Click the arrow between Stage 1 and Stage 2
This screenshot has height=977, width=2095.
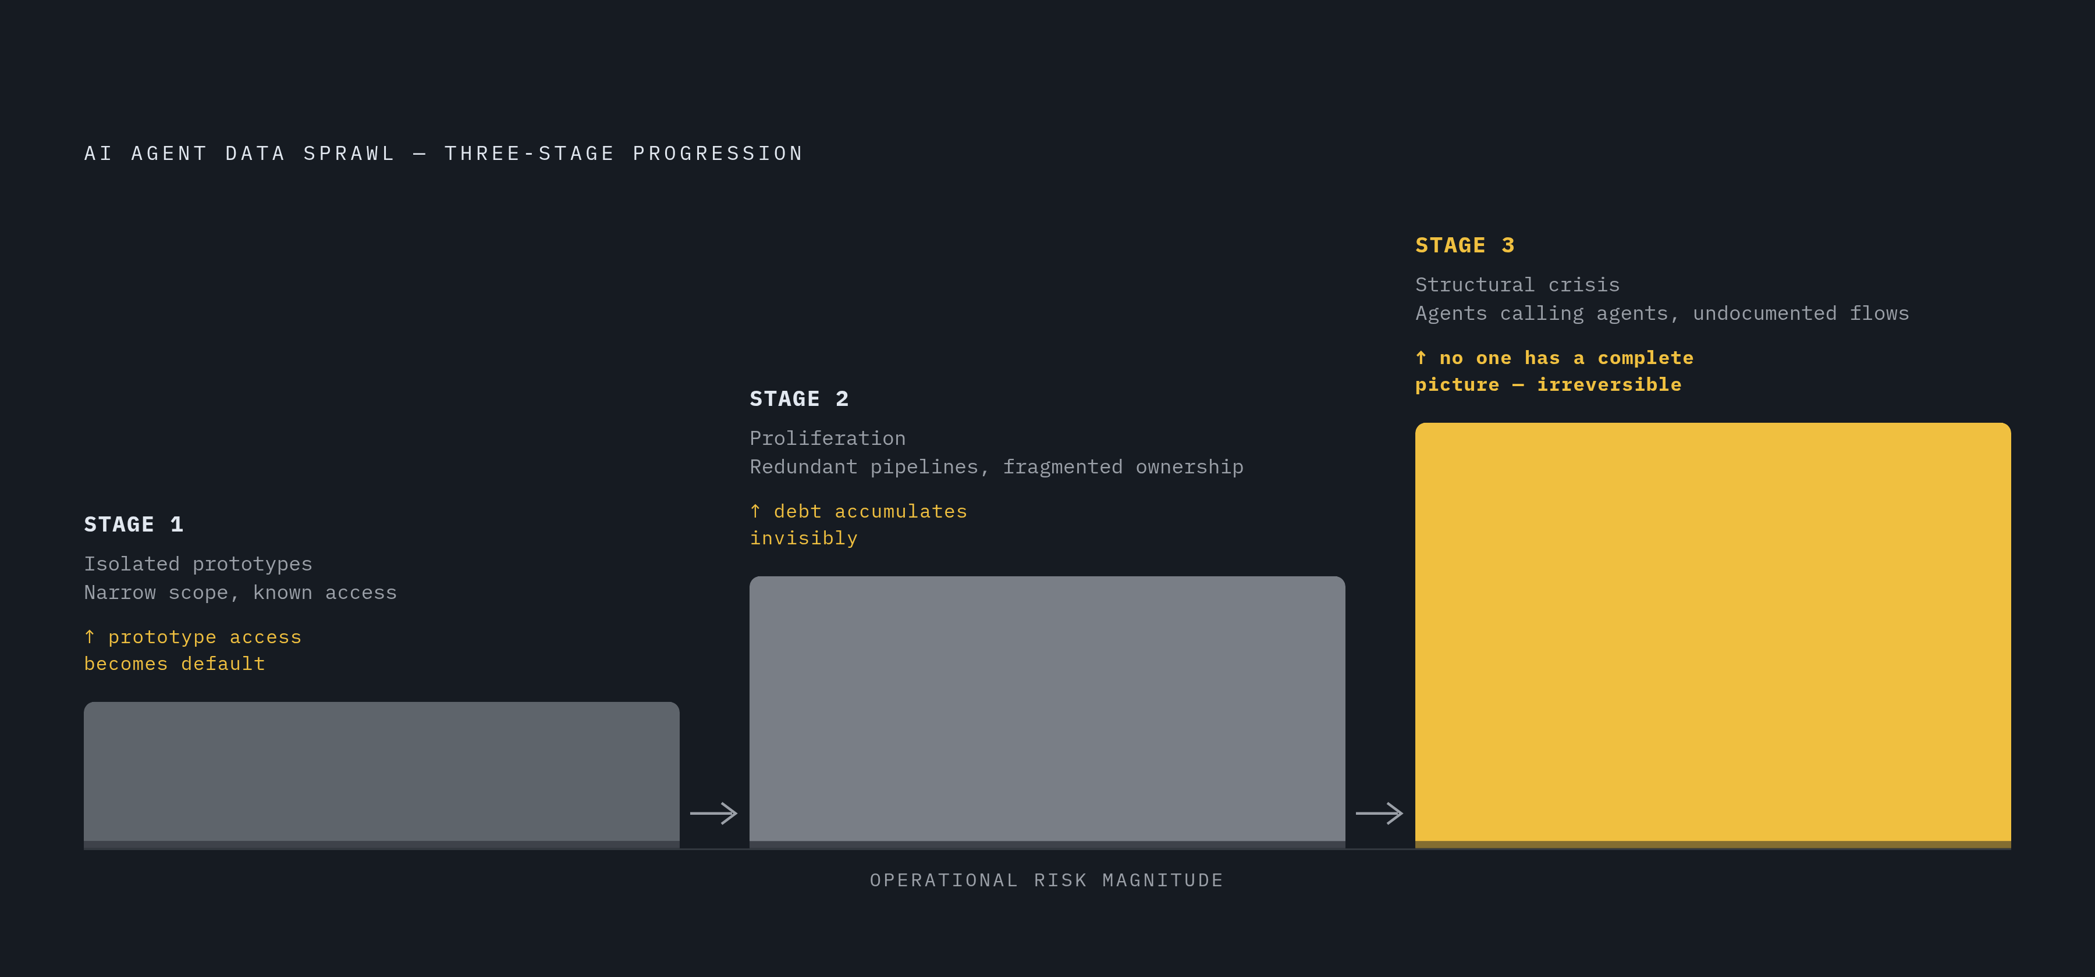click(x=714, y=813)
